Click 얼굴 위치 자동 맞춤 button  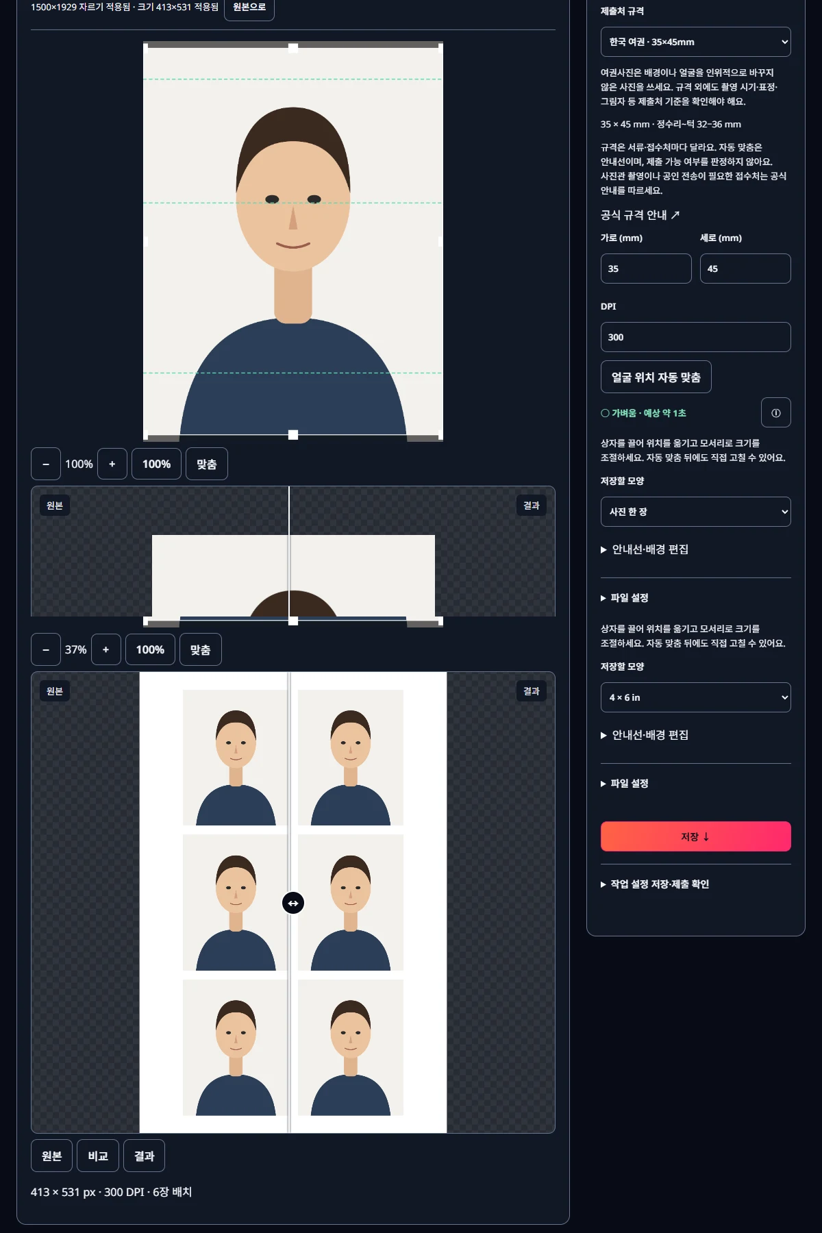tap(656, 377)
